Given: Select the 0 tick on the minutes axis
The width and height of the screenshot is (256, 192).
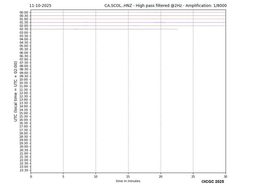Looking at the screenshot, I should tap(31, 177).
